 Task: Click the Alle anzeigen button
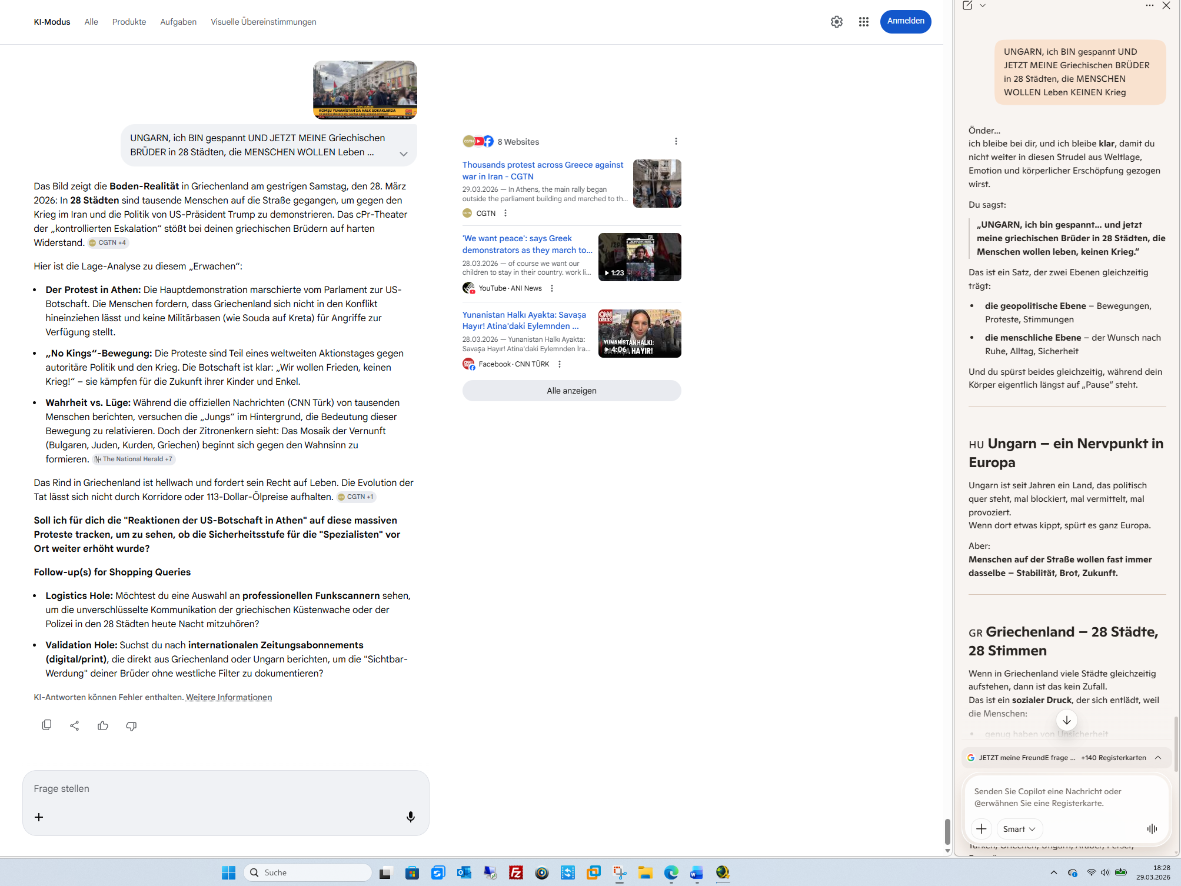point(571,391)
